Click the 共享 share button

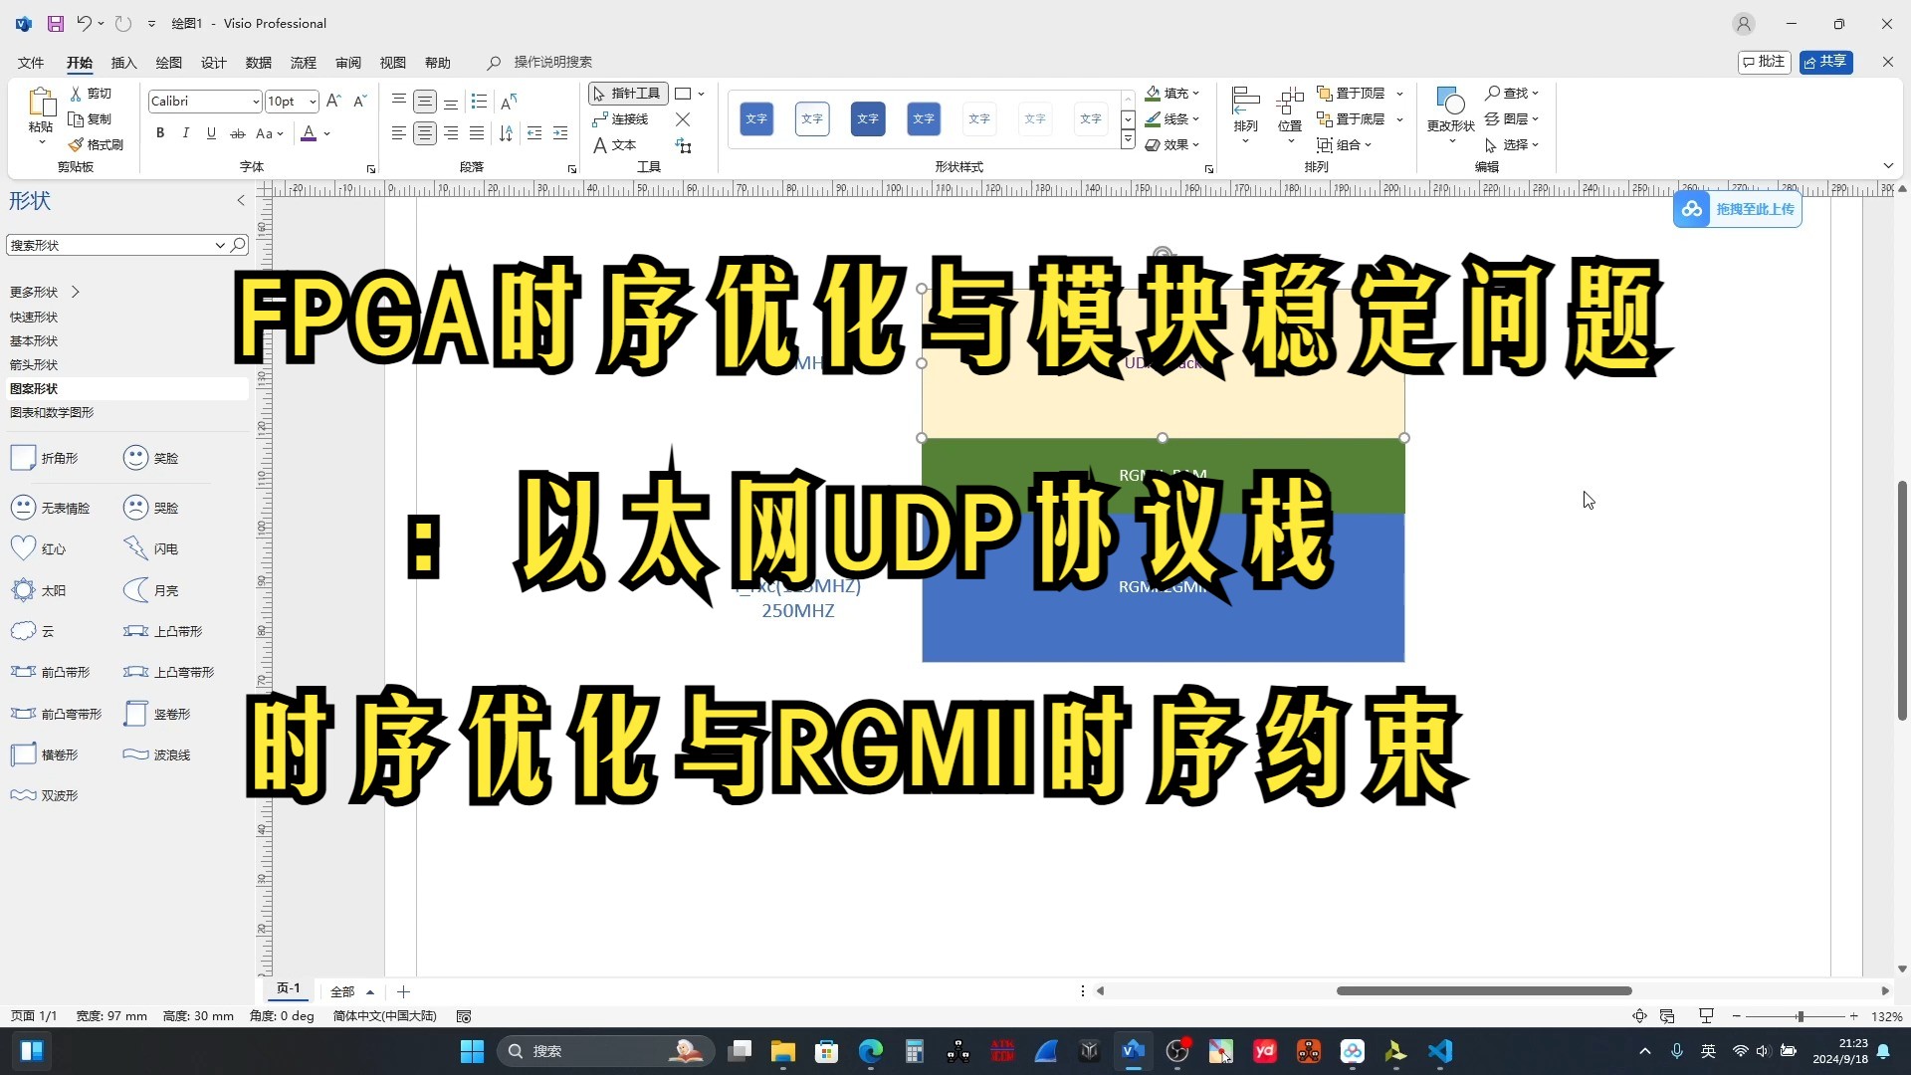click(1827, 62)
